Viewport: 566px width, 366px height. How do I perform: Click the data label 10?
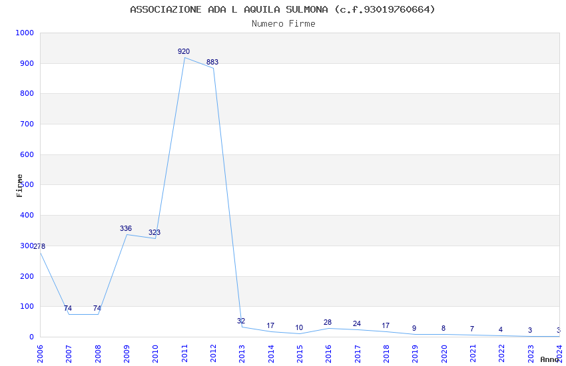(299, 327)
